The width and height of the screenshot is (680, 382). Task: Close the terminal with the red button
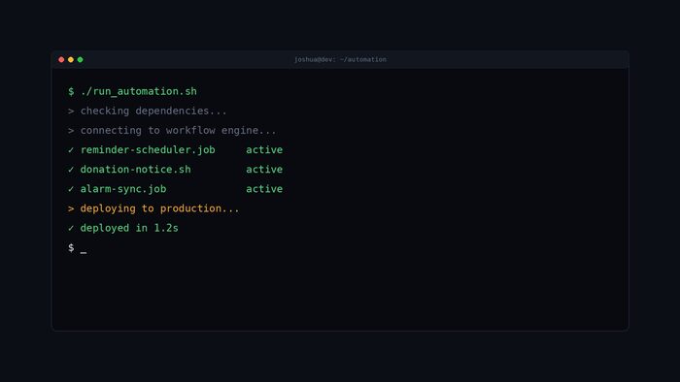(x=61, y=60)
